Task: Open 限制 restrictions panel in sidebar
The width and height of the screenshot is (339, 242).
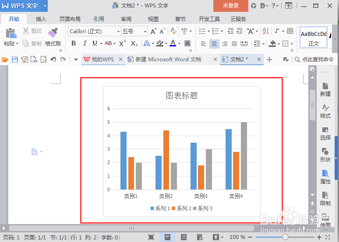Action: [x=325, y=199]
